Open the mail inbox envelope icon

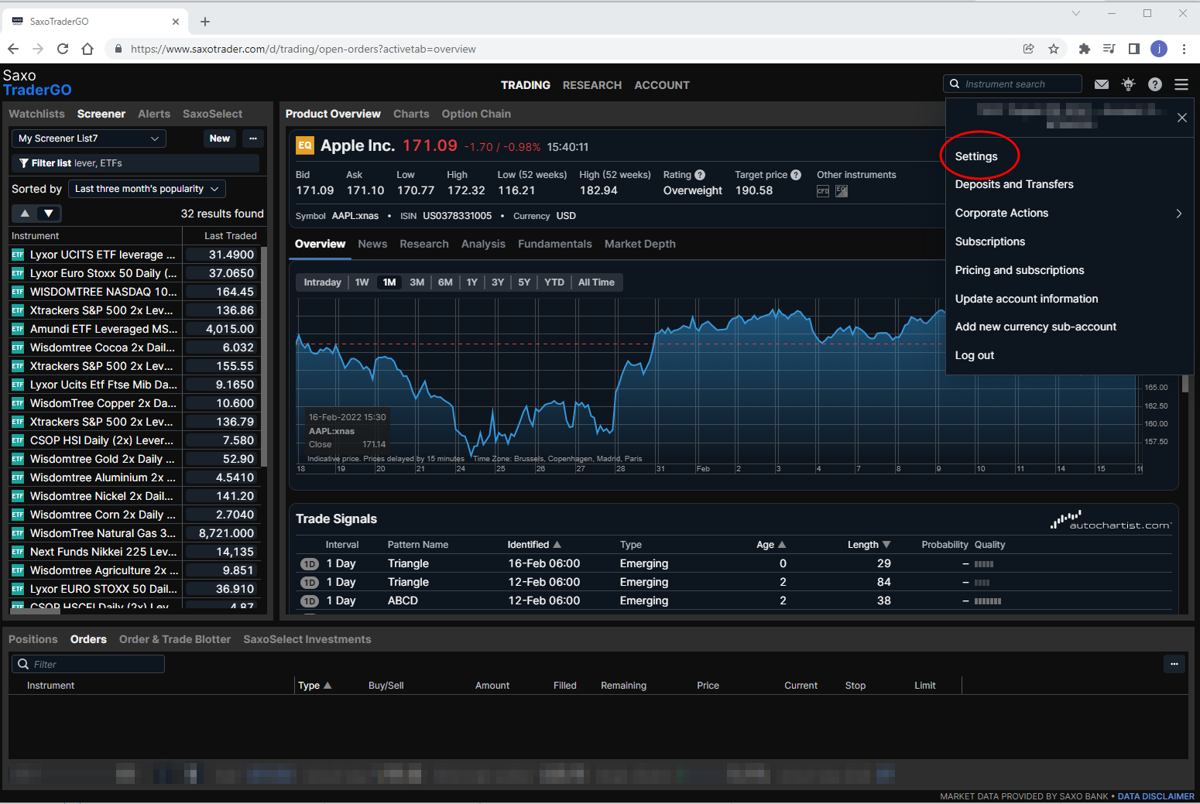(1102, 84)
